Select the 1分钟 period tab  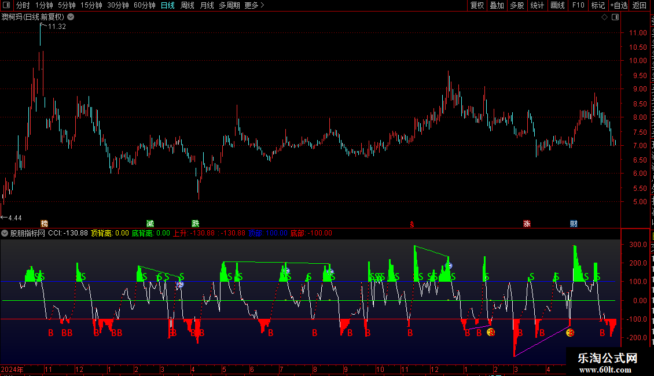pos(44,5)
